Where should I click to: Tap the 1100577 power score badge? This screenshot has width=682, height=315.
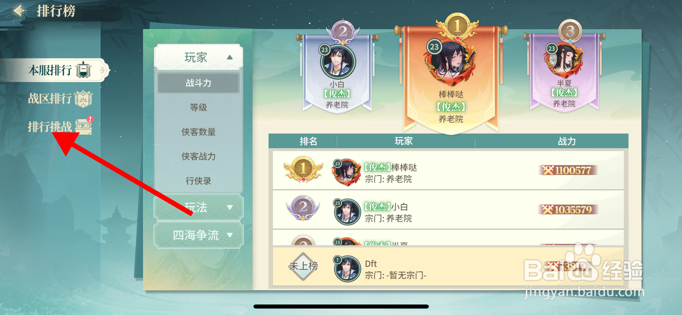(x=568, y=170)
